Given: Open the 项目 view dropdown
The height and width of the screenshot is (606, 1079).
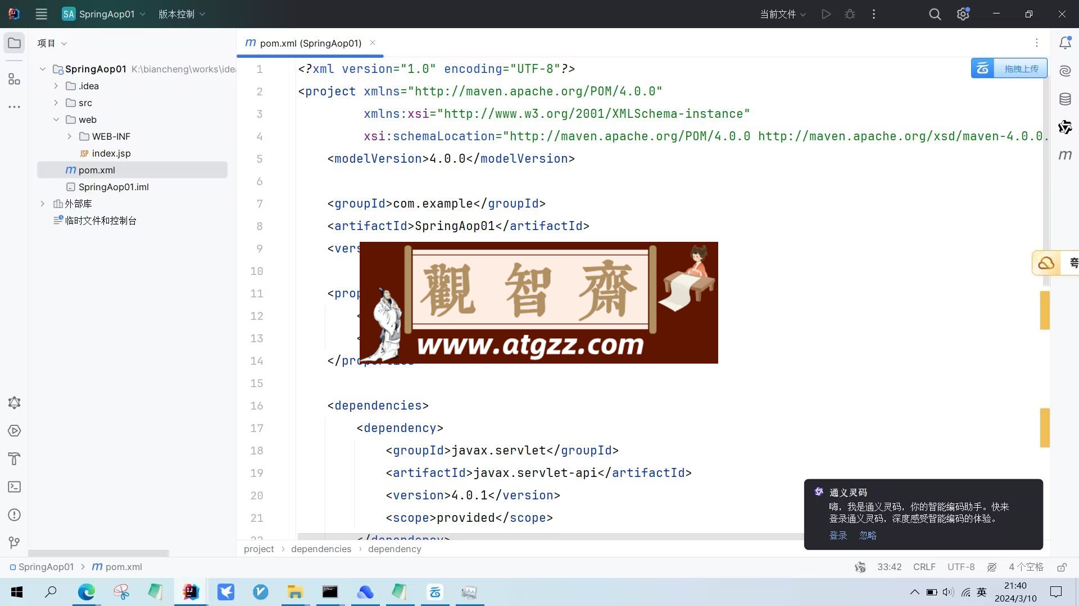Looking at the screenshot, I should (52, 43).
